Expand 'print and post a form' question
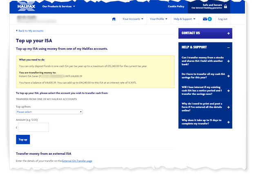 (x=228, y=107)
